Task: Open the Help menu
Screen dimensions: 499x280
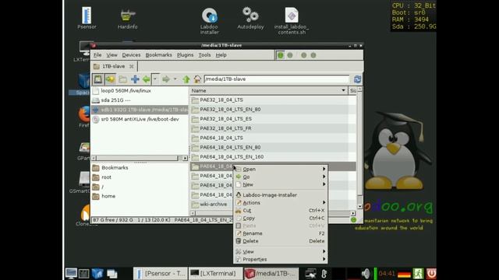Action: tap(221, 55)
